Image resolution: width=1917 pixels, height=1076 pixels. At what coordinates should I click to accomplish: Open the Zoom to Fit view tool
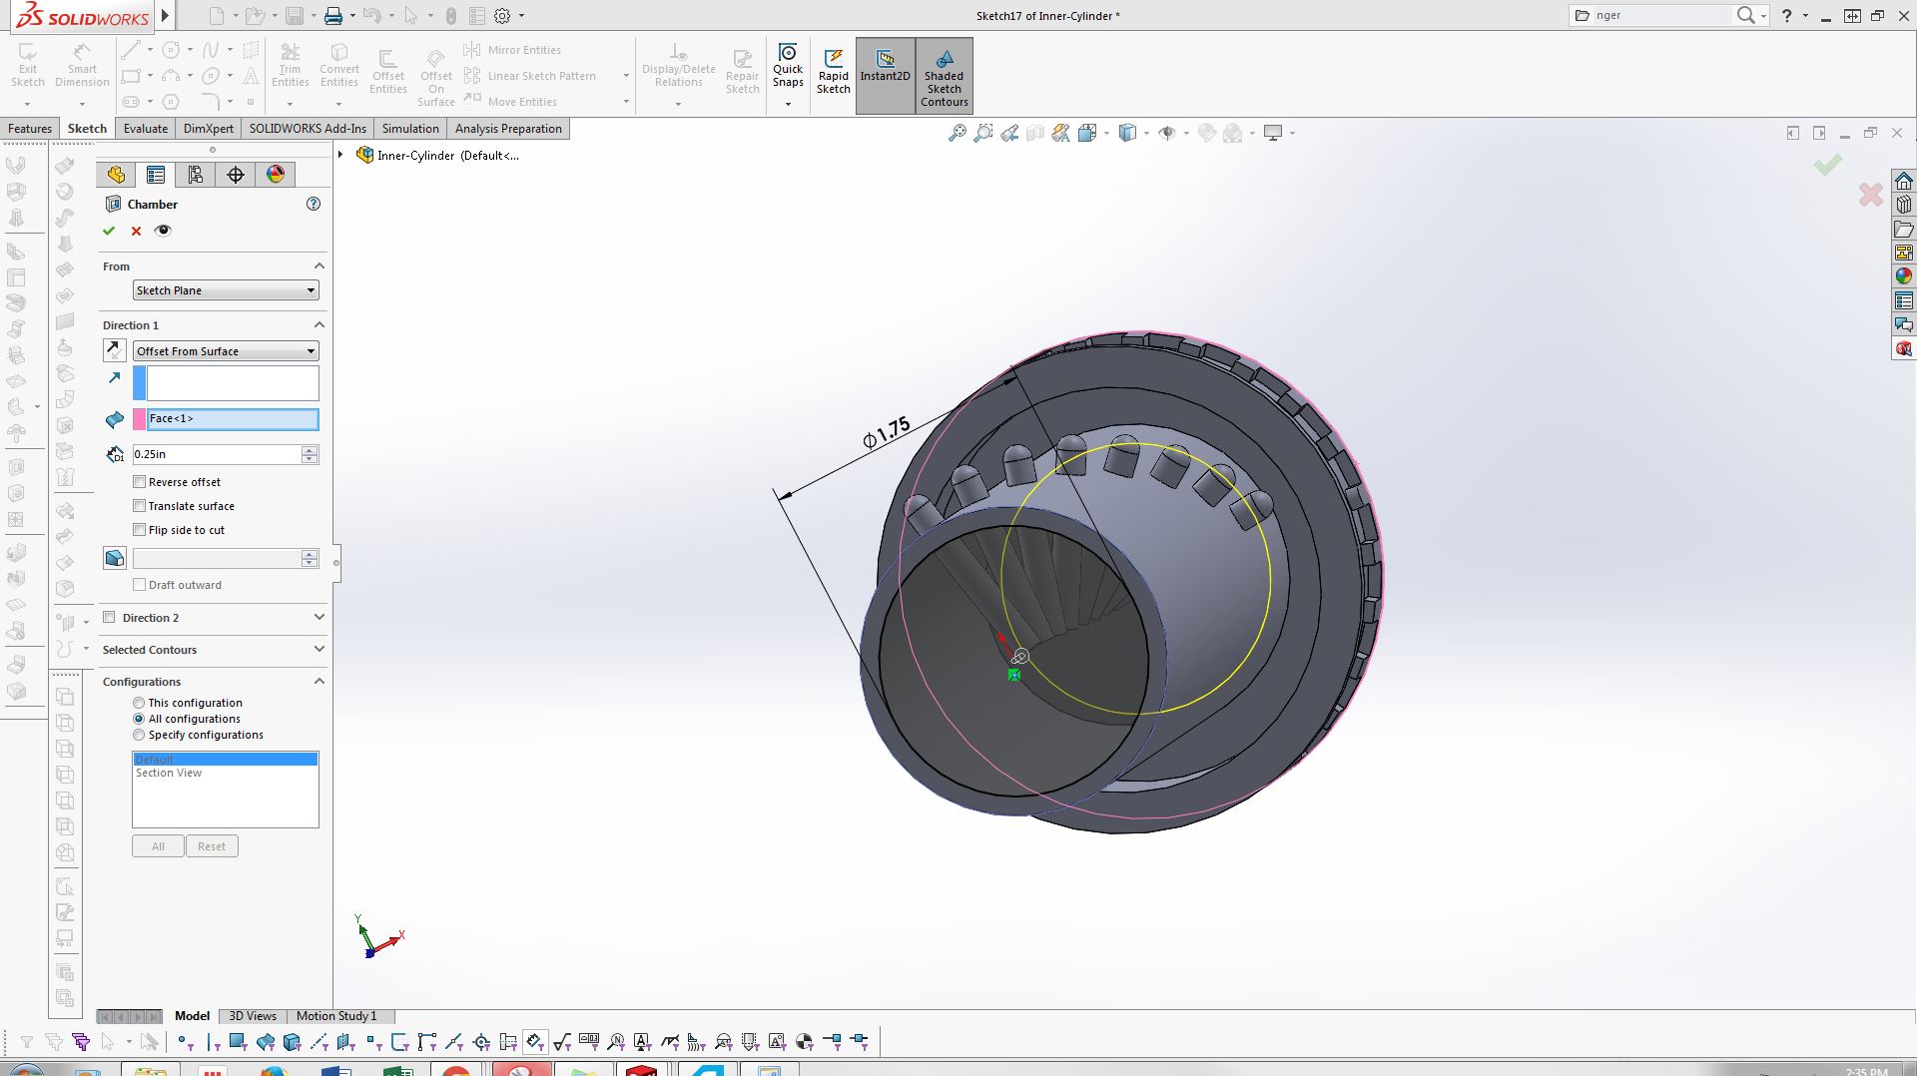[x=957, y=133]
